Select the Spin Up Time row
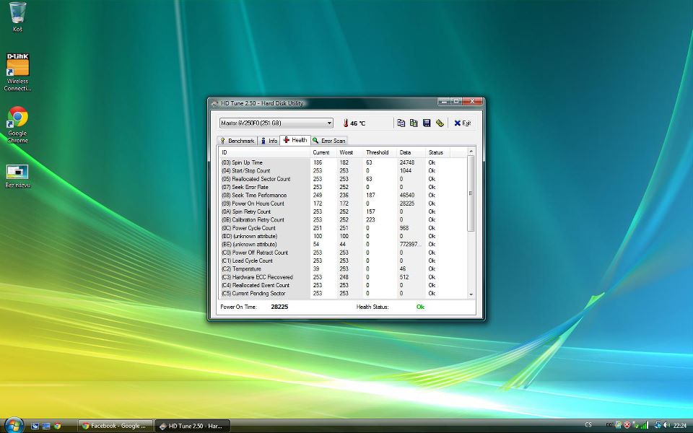The width and height of the screenshot is (693, 433). pos(343,162)
